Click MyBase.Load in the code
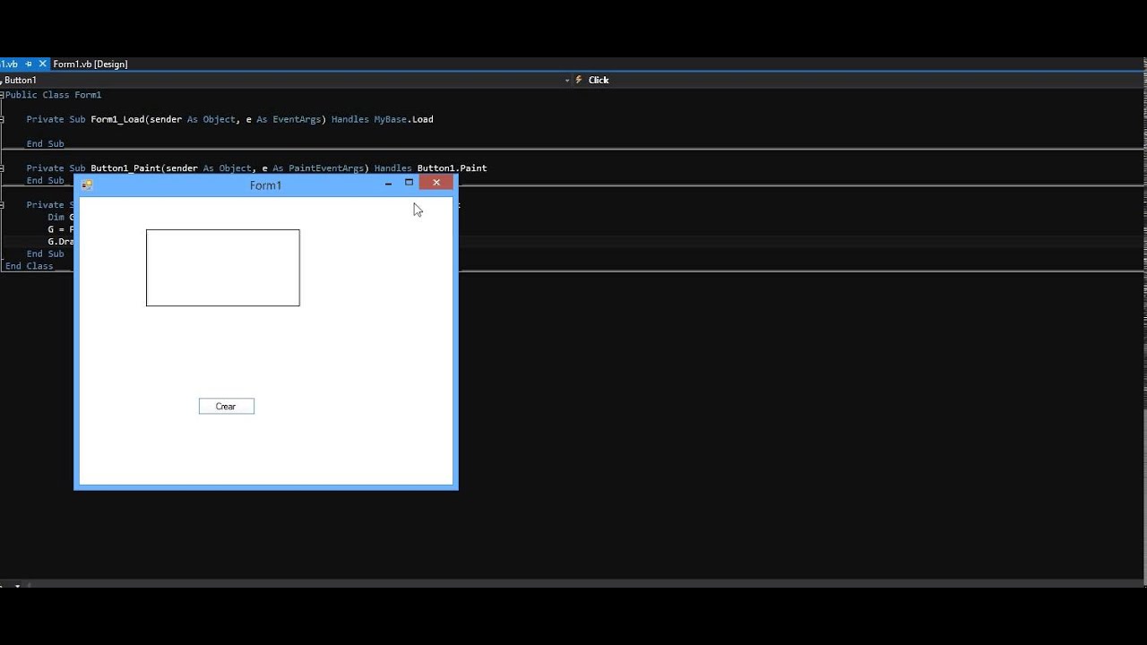This screenshot has width=1147, height=645. click(403, 119)
